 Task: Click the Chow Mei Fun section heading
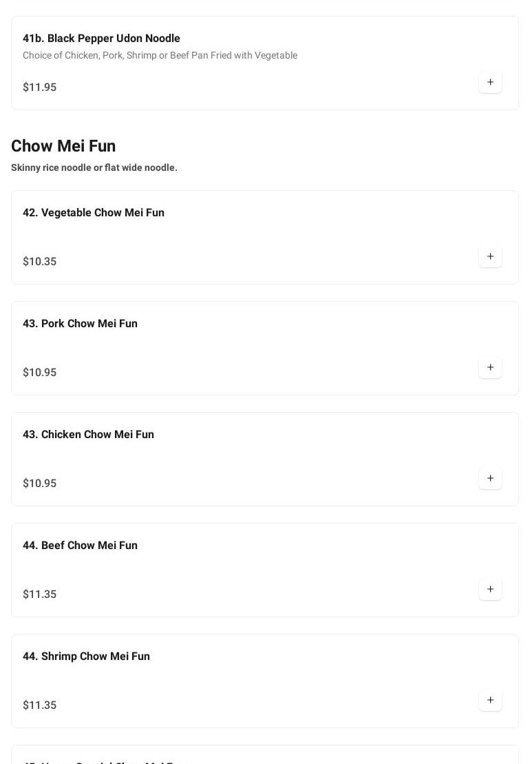pyautogui.click(x=63, y=146)
